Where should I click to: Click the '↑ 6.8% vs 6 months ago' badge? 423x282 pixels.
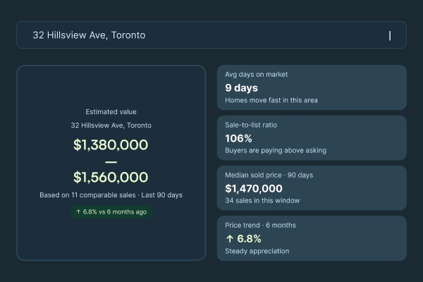111,211
